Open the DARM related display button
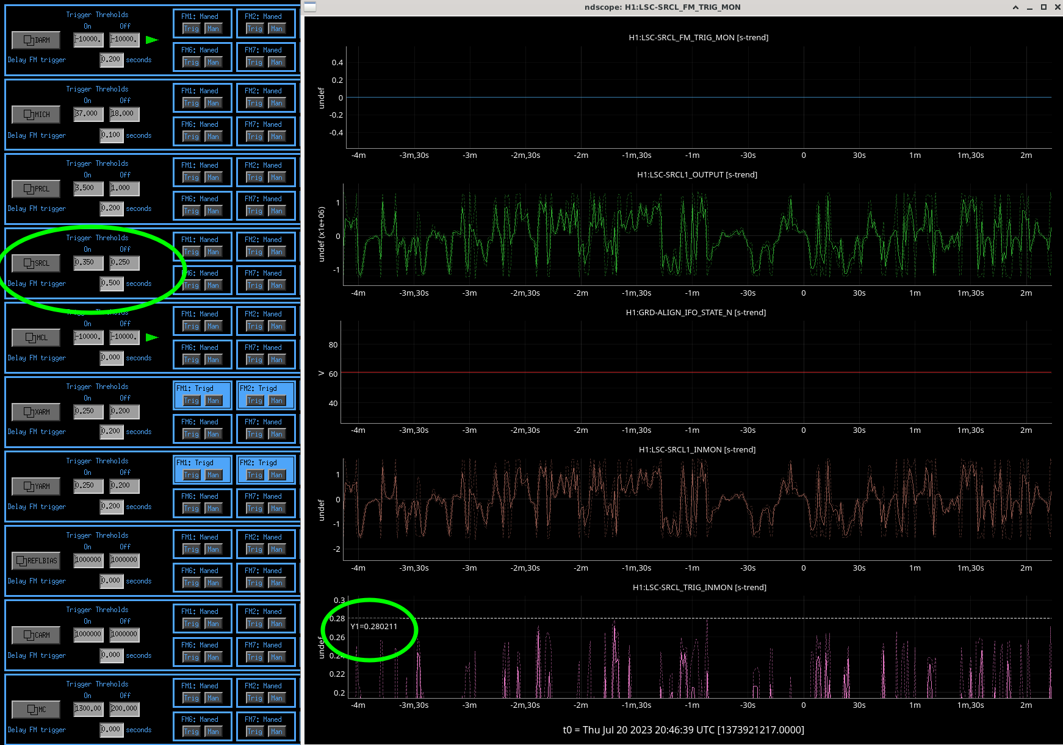 36,40
